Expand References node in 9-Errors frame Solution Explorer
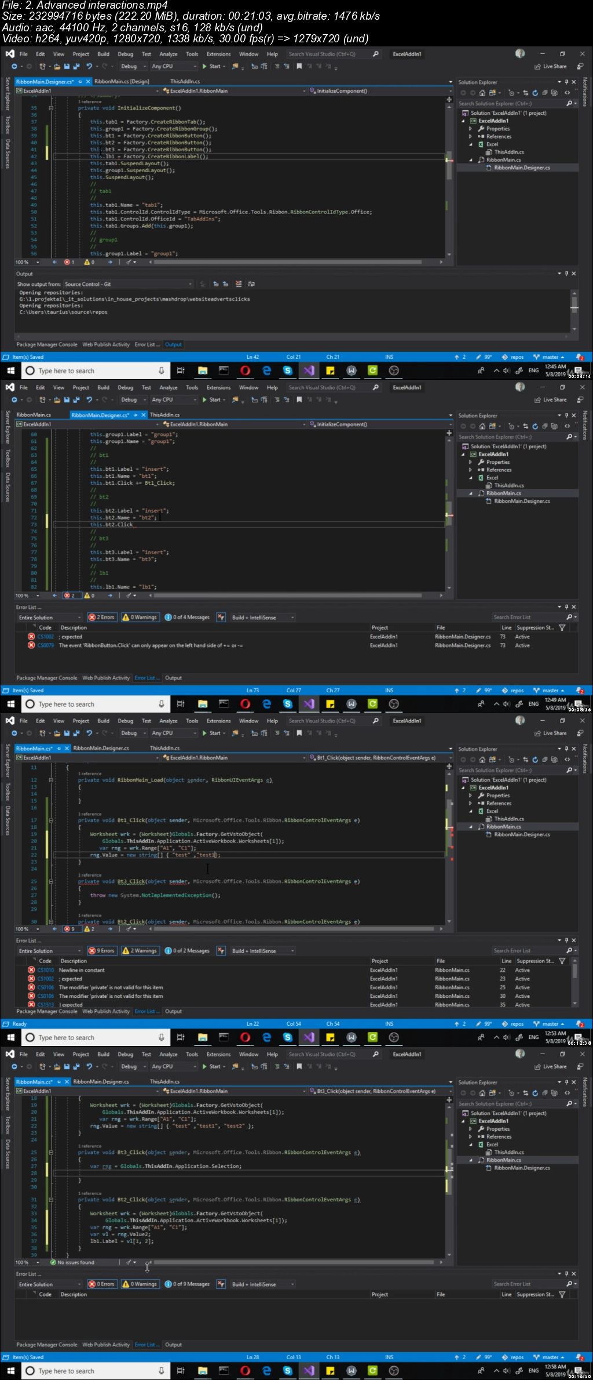 pos(470,803)
